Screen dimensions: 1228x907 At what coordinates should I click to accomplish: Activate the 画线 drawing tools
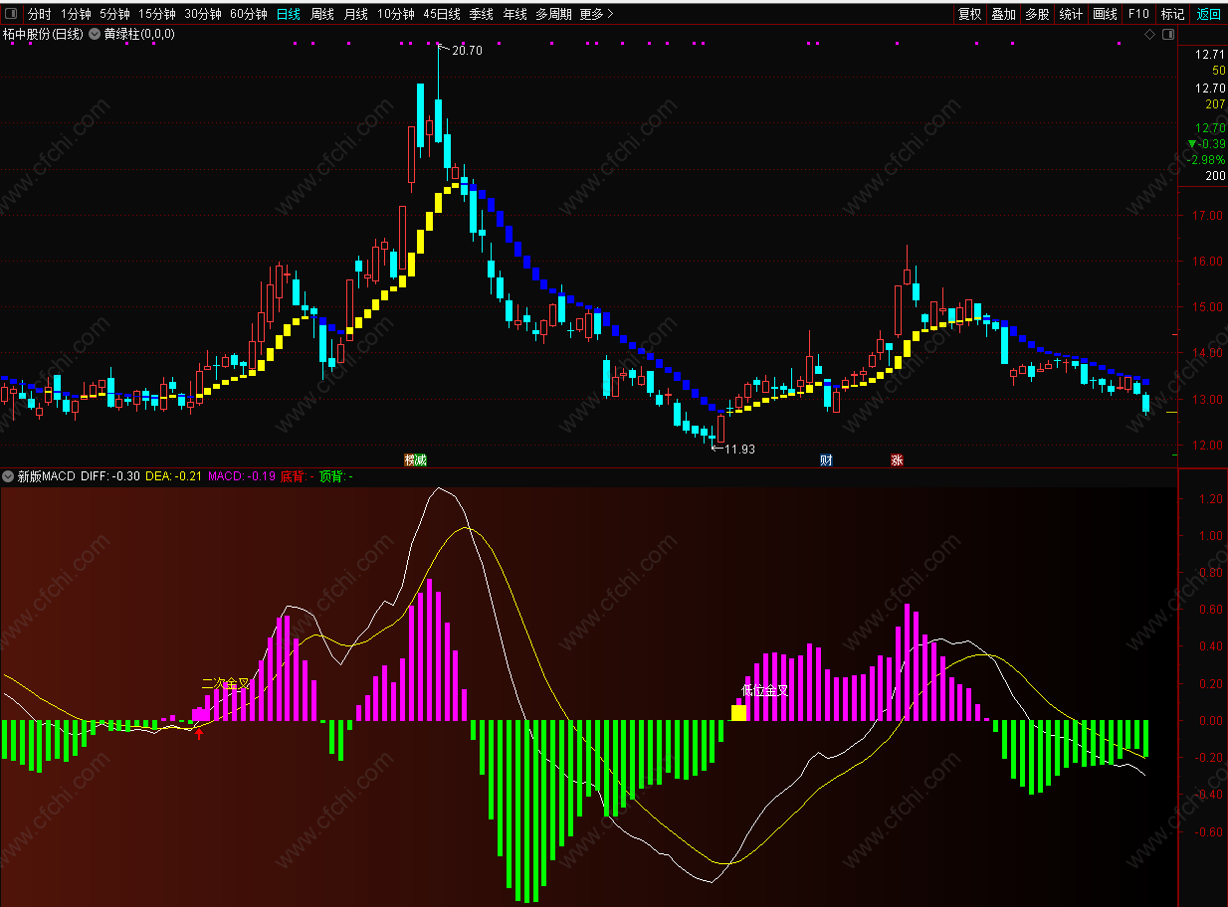point(1105,14)
